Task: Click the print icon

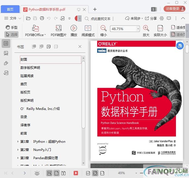Action: point(42,18)
